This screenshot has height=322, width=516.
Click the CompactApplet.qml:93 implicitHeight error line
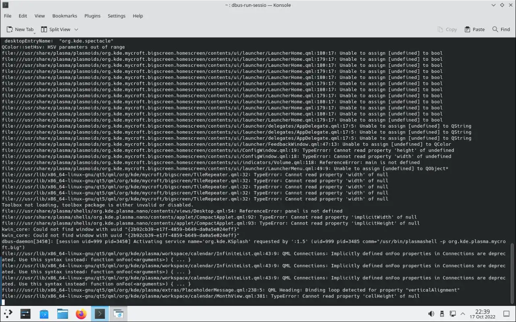click(211, 223)
